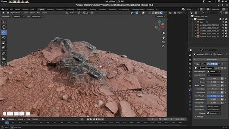Image resolution: width=229 pixels, height=129 pixels.
Task: Select the Measure tool
Action: point(4,58)
